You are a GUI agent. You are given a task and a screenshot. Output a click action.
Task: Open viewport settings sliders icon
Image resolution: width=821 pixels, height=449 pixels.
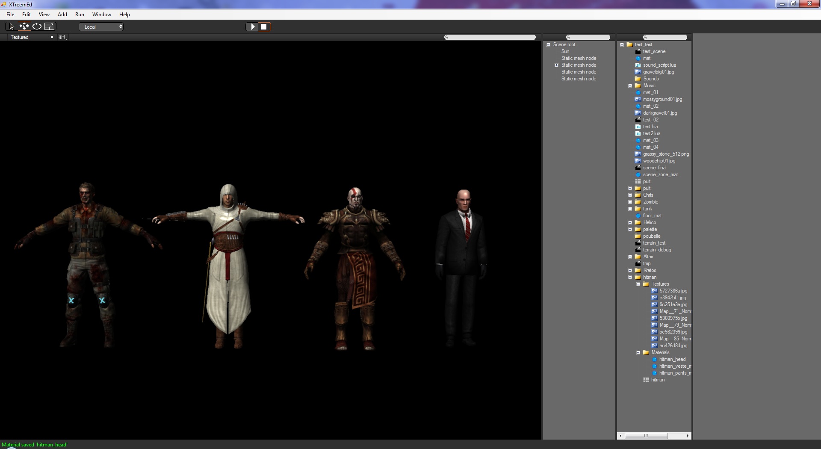click(62, 37)
